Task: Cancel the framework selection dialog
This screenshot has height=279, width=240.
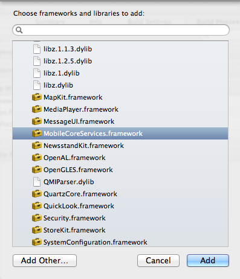Action: 158,260
